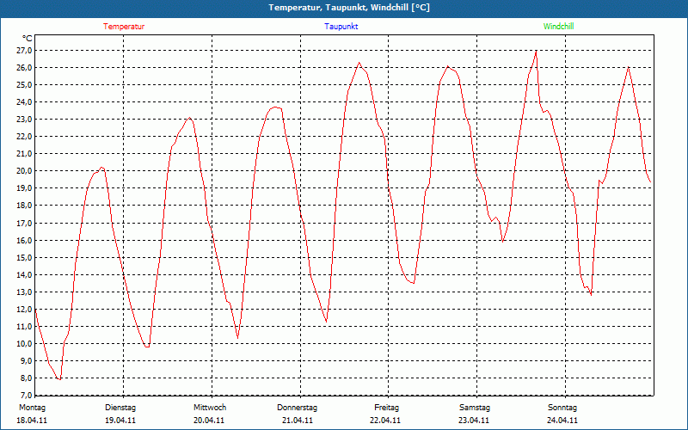
Task: Select the Montag day label
Action: [32, 408]
